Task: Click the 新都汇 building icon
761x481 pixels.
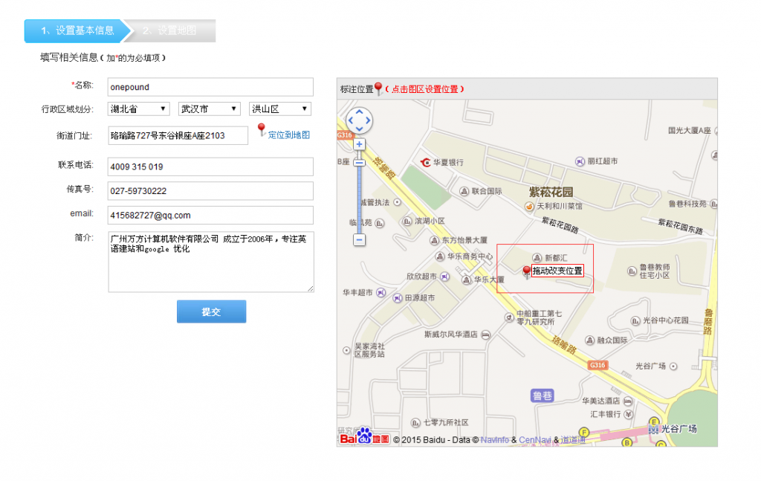Action: (x=537, y=258)
